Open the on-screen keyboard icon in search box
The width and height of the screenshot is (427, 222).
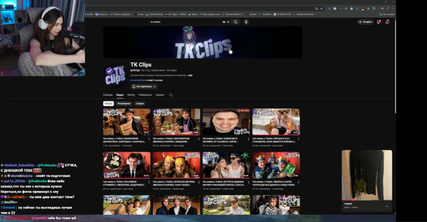[224, 22]
